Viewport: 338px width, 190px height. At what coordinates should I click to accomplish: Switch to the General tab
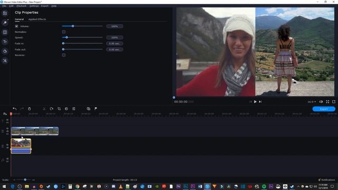[19, 19]
